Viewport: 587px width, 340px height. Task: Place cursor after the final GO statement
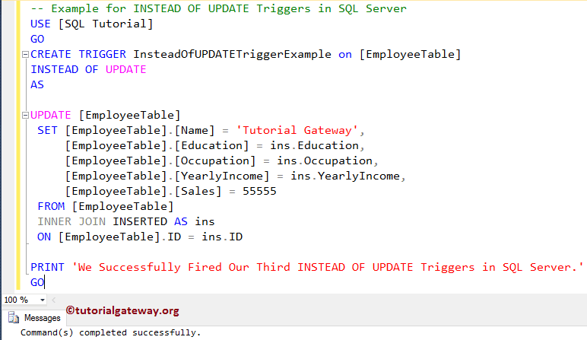45,282
